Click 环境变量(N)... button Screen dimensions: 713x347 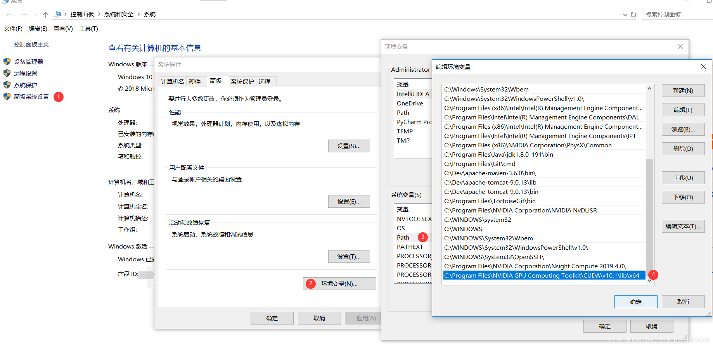339,284
